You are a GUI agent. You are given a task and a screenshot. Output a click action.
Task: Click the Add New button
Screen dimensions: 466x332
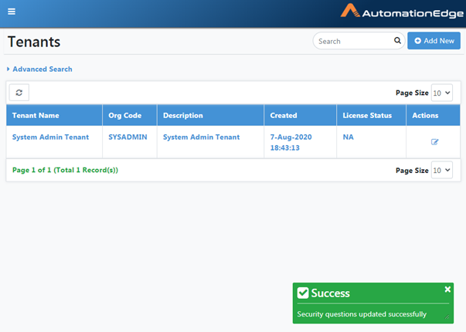434,41
